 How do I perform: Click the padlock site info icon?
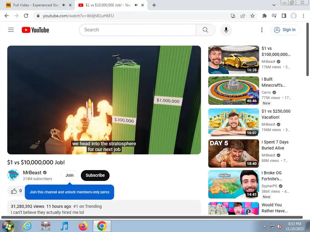[38, 16]
